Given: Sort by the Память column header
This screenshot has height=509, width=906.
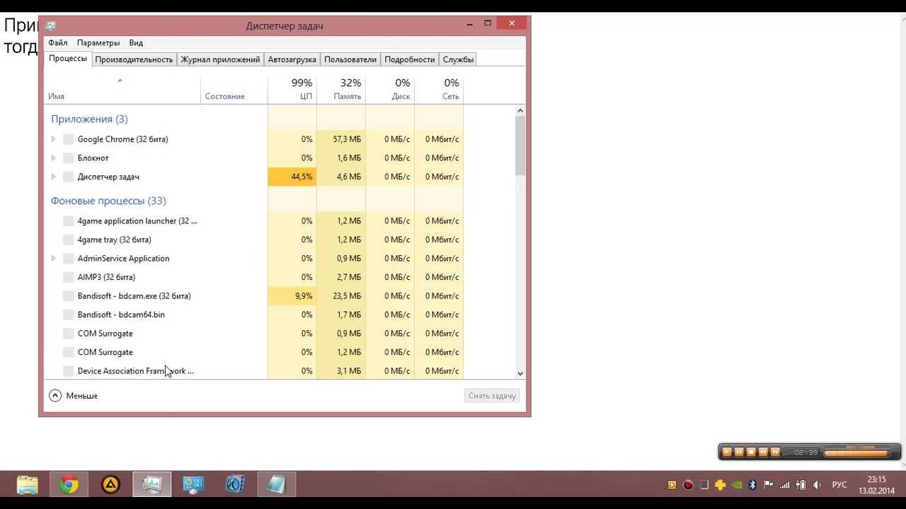Looking at the screenshot, I should pyautogui.click(x=341, y=90).
